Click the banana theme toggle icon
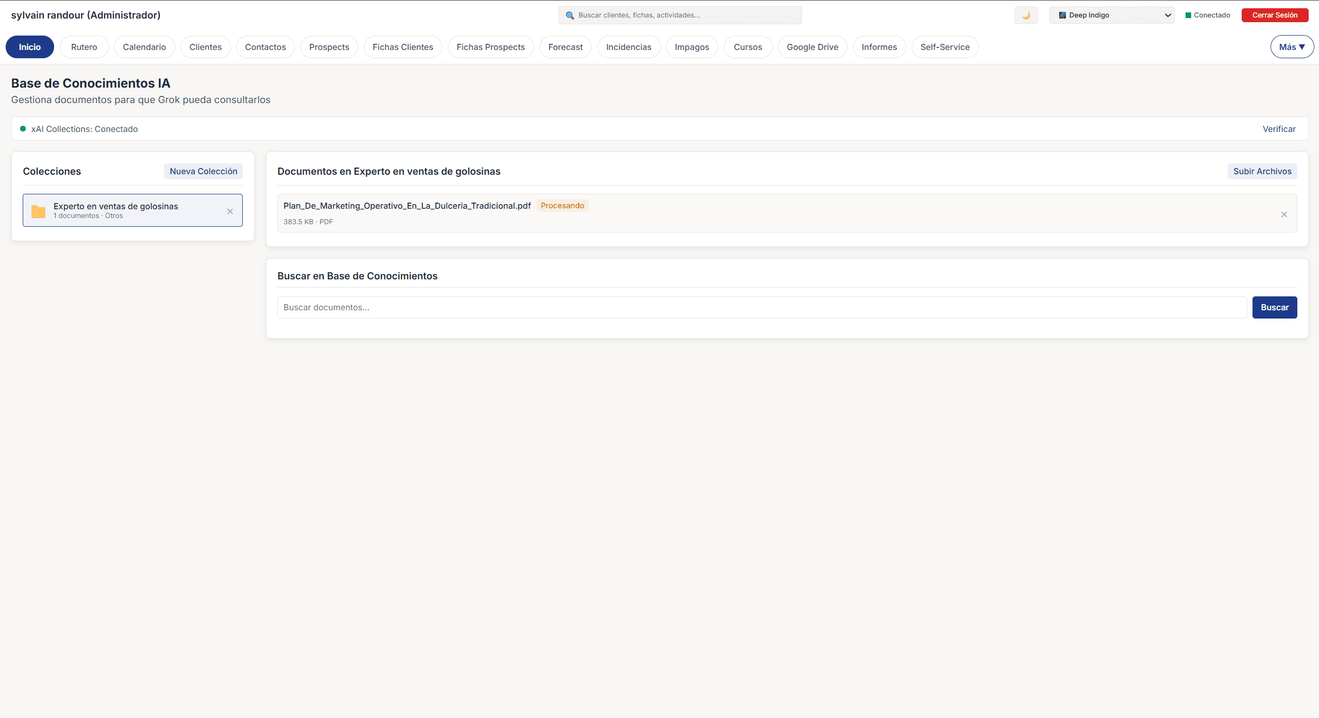The width and height of the screenshot is (1319, 718). 1026,15
